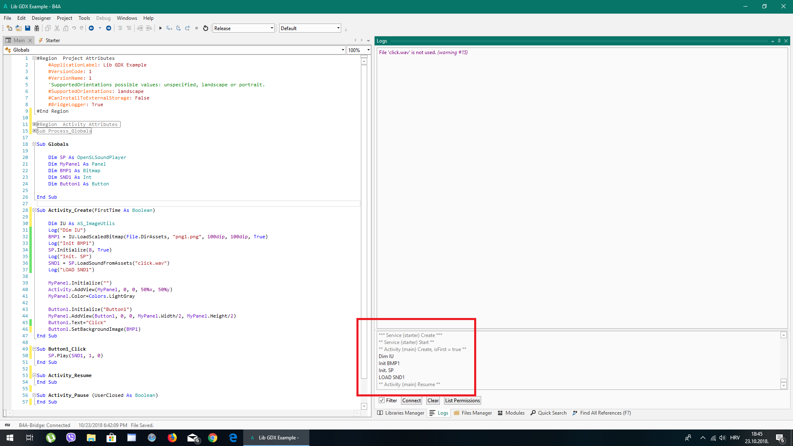This screenshot has width=793, height=446.
Task: Click the navigate backward arrow icon
Action: (91, 28)
